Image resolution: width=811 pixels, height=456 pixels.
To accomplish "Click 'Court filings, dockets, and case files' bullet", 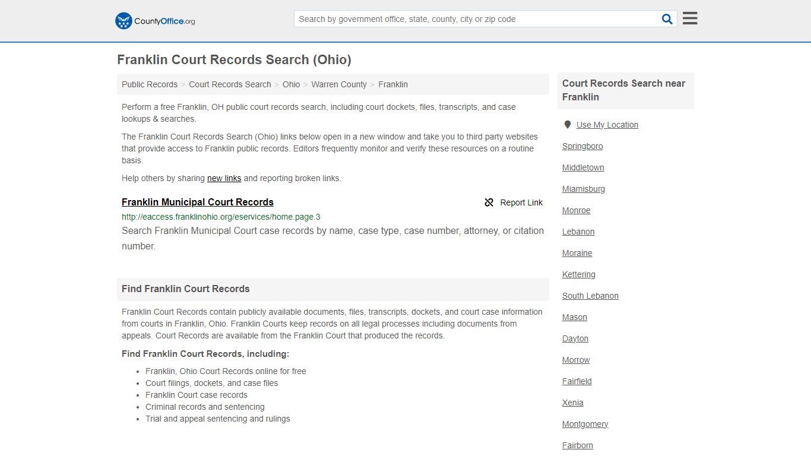I will pyautogui.click(x=211, y=383).
